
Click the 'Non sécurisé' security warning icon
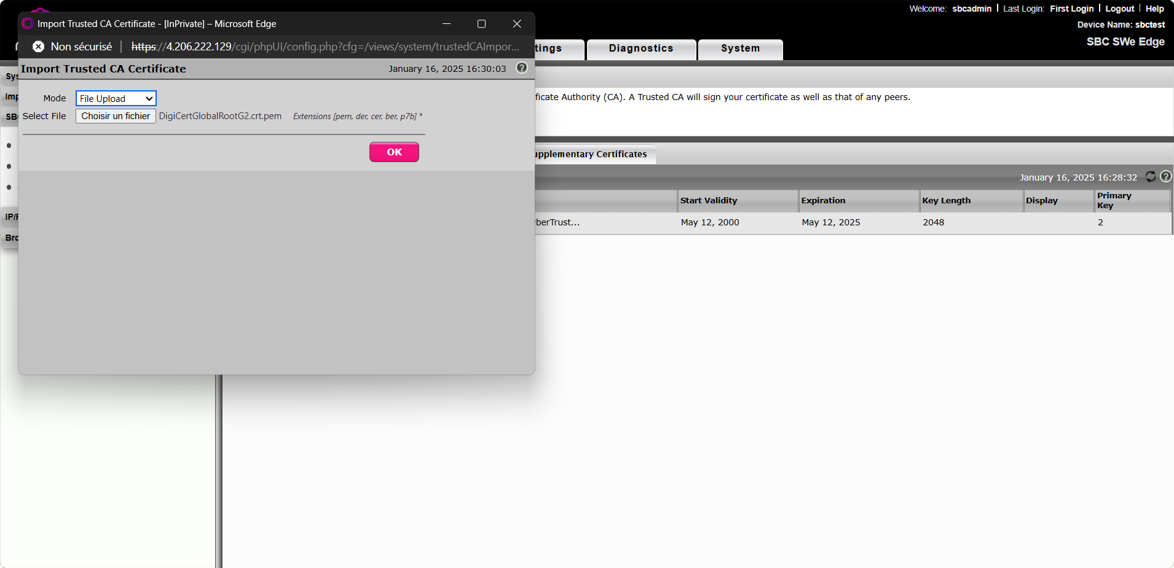tap(38, 47)
